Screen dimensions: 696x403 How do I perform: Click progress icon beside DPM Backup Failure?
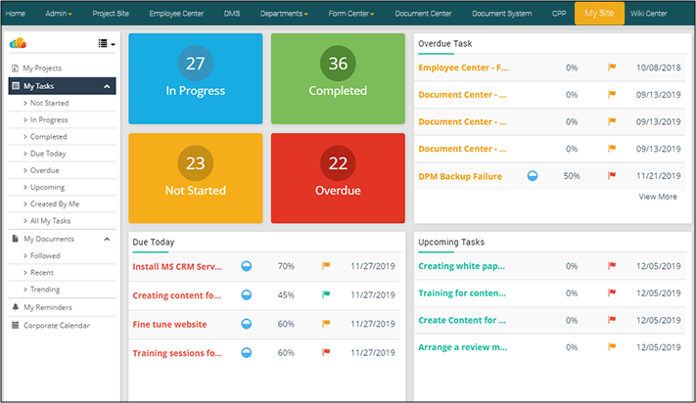pos(533,176)
